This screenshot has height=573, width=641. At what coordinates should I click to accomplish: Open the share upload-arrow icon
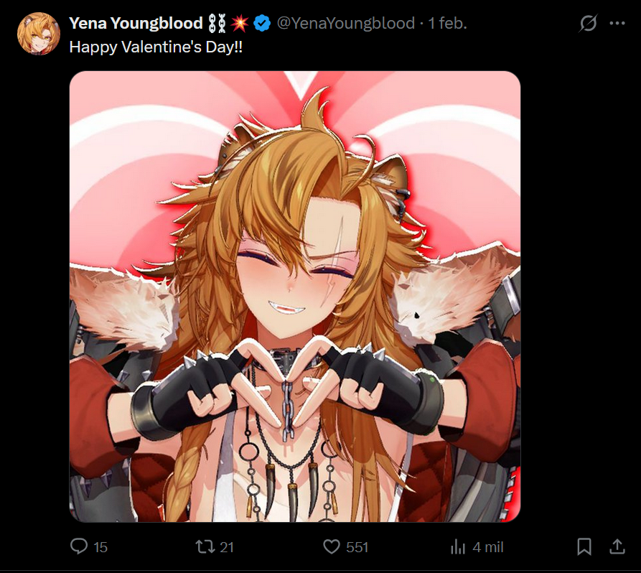pyautogui.click(x=617, y=546)
